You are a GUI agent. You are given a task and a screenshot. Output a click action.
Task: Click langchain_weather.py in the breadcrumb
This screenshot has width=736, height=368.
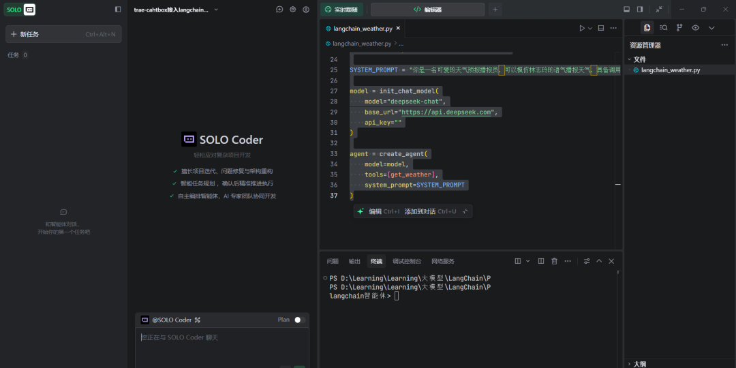pyautogui.click(x=361, y=44)
